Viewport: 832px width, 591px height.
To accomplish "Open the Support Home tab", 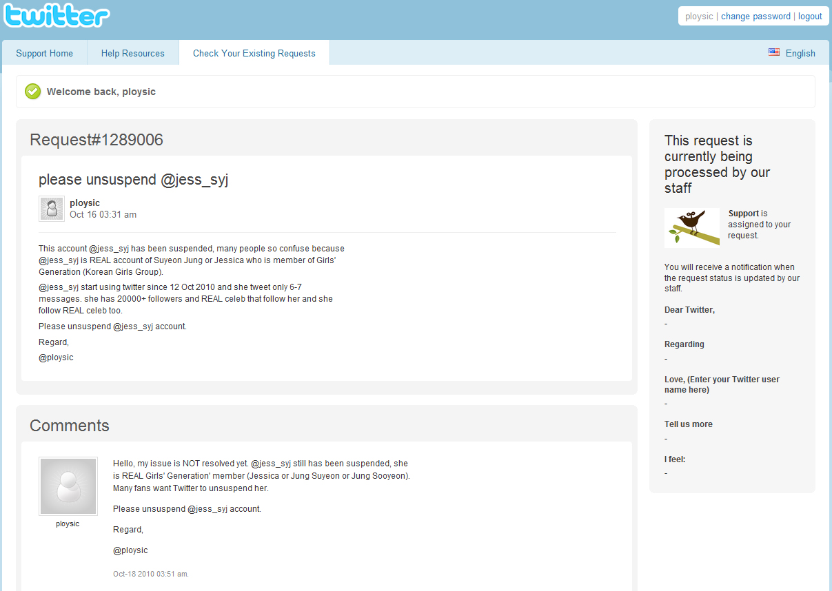I will tap(45, 53).
